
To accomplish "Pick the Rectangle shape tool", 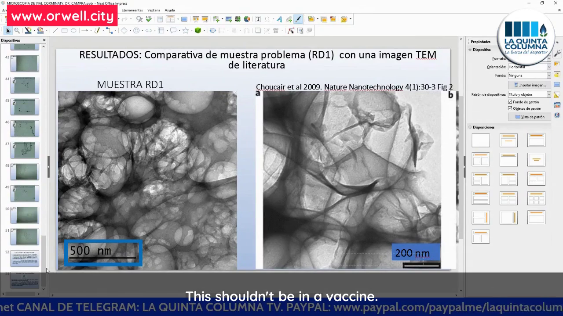I will 64,31.
